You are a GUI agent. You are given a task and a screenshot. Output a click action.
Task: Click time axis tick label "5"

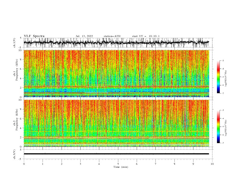(x=118, y=164)
